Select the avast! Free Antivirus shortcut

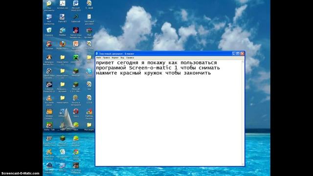49,154
